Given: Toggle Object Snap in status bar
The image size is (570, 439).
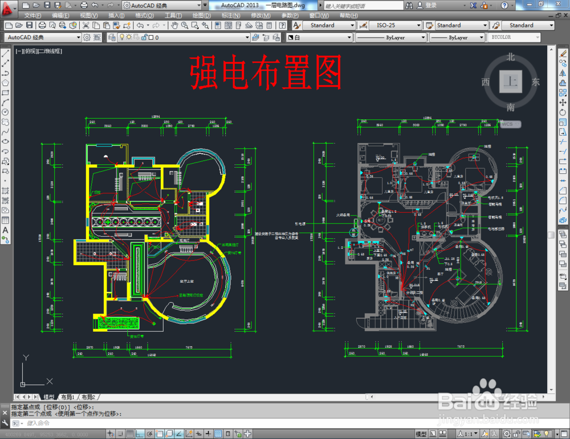Looking at the screenshot, I should [159, 433].
